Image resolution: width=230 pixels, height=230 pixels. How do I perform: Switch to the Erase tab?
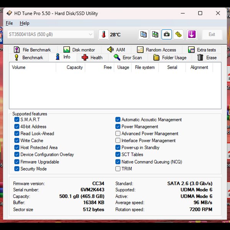pyautogui.click(x=207, y=58)
